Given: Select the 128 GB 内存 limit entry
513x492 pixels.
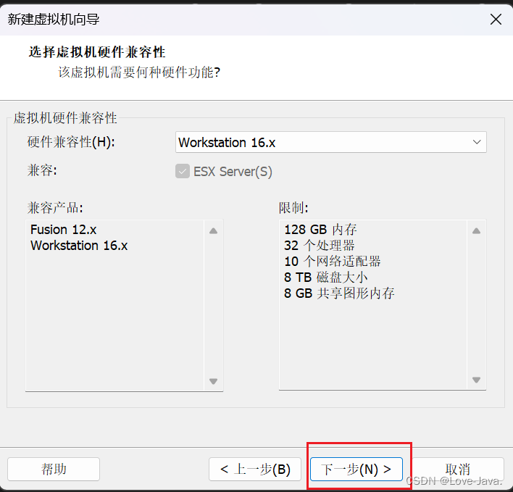Looking at the screenshot, I should tap(320, 230).
